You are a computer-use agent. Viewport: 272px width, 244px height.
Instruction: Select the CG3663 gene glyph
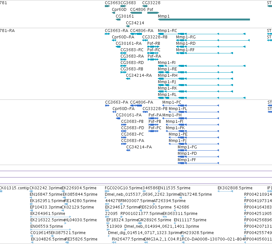tap(107, 6)
